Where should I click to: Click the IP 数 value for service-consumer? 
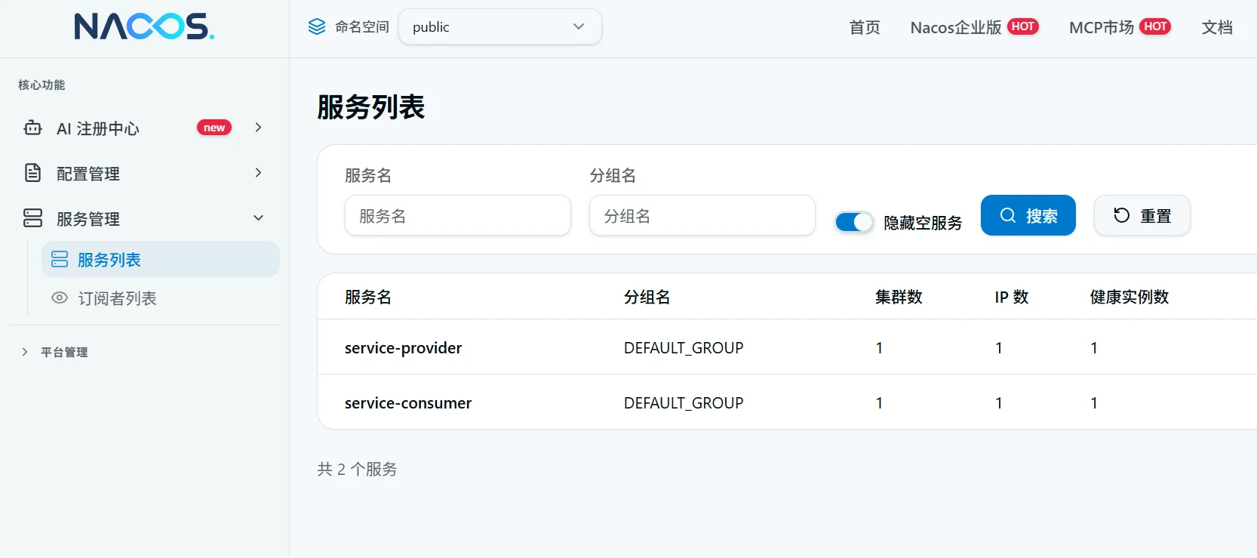(x=999, y=402)
